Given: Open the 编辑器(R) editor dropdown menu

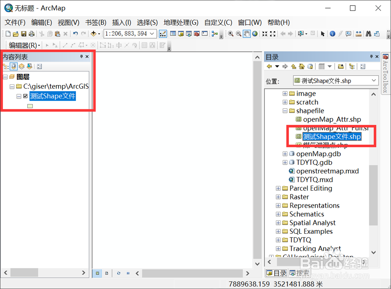Looking at the screenshot, I should click(24, 45).
